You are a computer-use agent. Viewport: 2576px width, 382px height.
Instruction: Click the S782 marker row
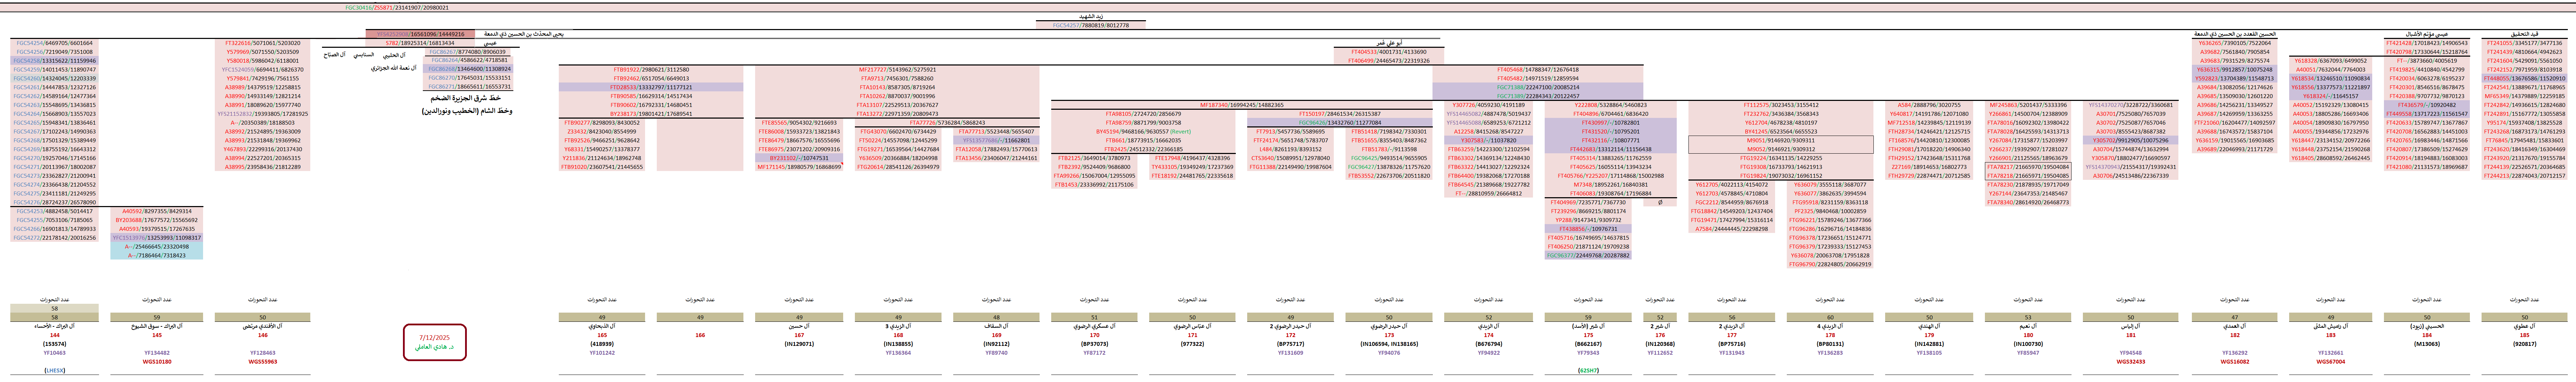pyautogui.click(x=420, y=43)
